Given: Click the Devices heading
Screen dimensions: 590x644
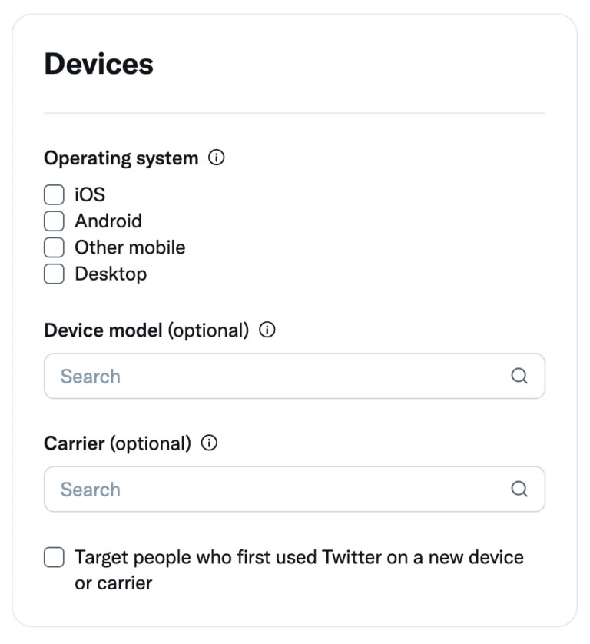Looking at the screenshot, I should [100, 64].
